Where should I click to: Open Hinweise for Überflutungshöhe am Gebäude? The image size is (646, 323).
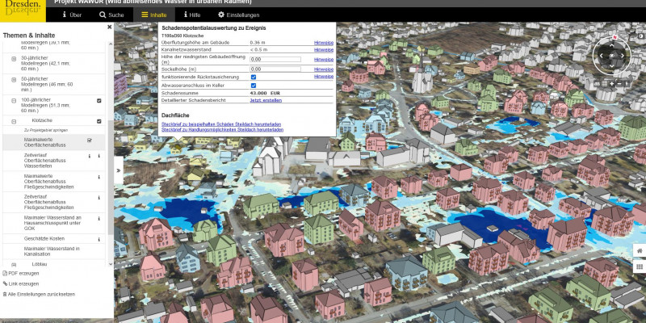pos(324,43)
